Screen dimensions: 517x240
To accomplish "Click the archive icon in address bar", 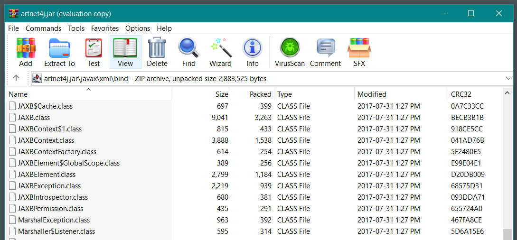I will click(x=37, y=79).
